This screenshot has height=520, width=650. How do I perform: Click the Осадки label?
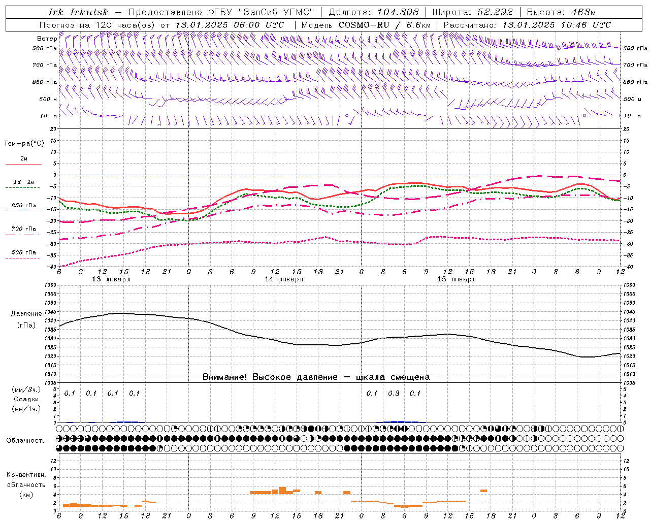tap(26, 399)
